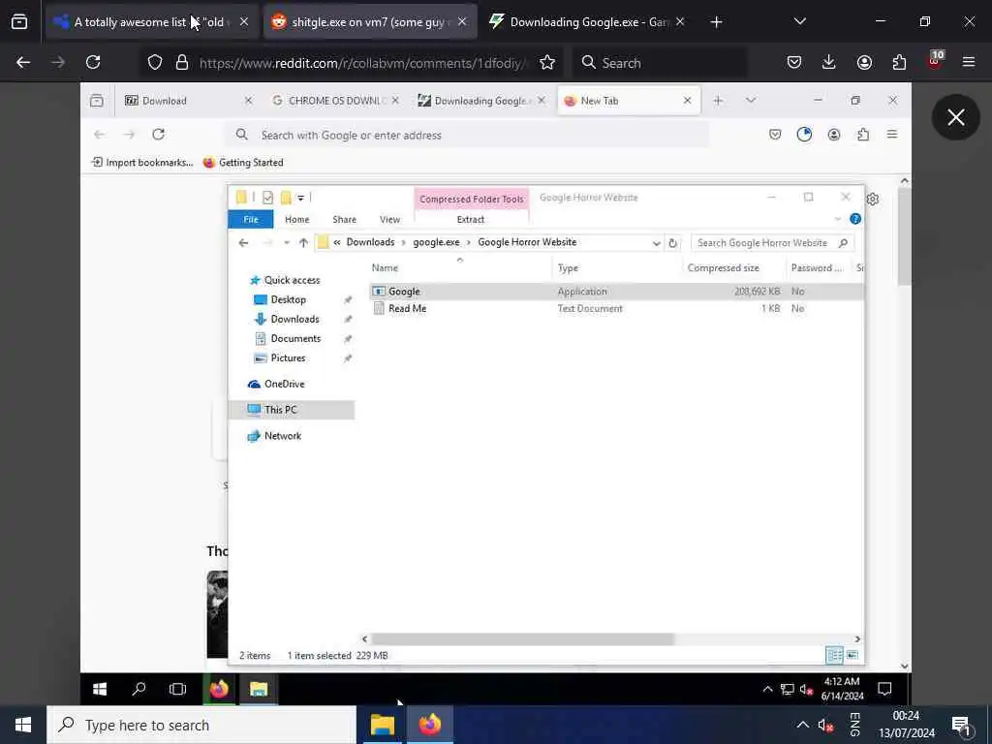Click the Search Google Horror Website field

(x=772, y=243)
